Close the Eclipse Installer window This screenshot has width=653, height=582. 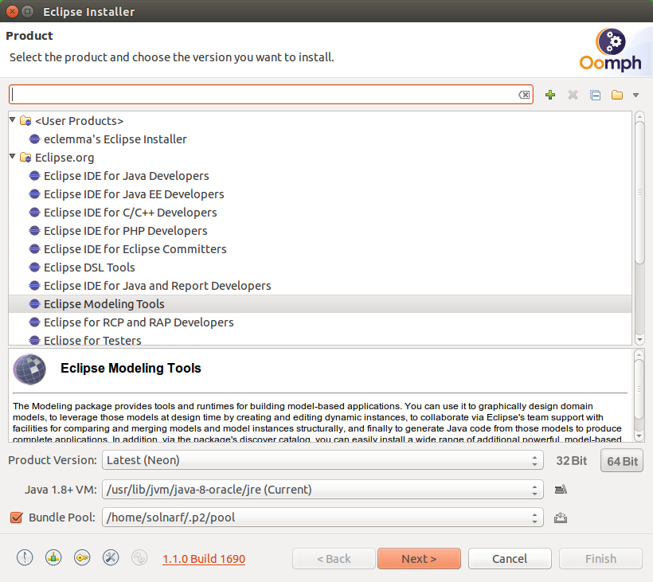point(13,11)
